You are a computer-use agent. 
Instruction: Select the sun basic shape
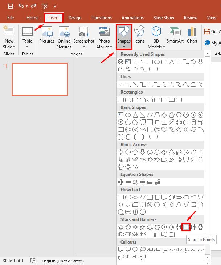click(x=179, y=130)
